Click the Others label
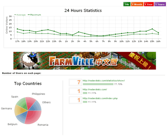This screenshot has height=136, width=167. coord(46,102)
